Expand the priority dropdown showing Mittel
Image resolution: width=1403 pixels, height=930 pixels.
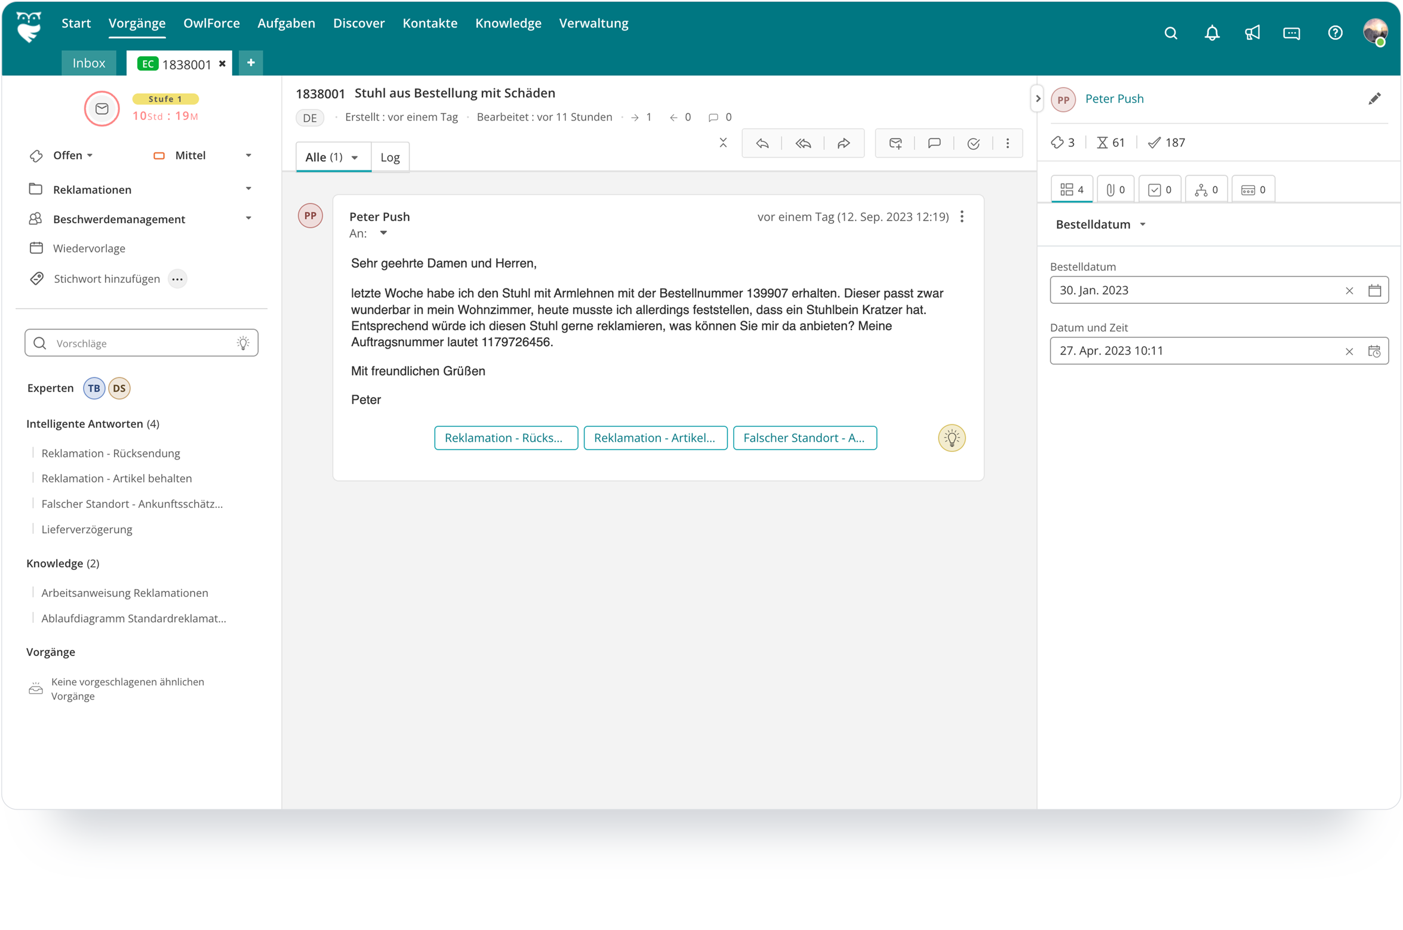[x=249, y=155]
